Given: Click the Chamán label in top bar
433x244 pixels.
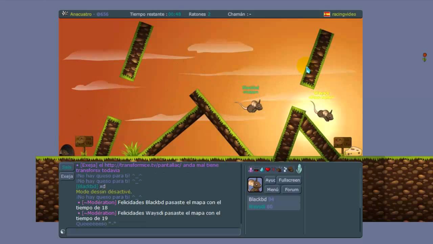Looking at the screenshot, I should 240,14.
